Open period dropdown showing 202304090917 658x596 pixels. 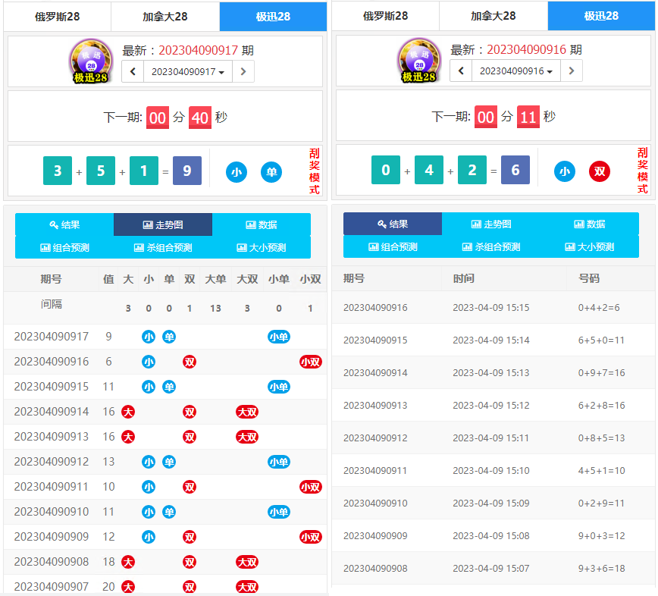pos(188,72)
